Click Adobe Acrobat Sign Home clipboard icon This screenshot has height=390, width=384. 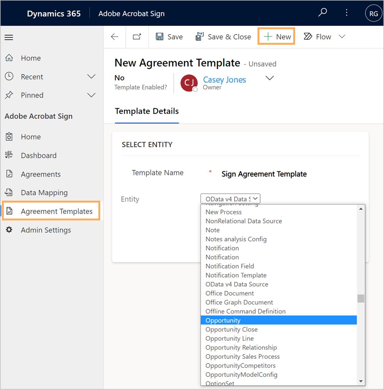pyautogui.click(x=9, y=137)
